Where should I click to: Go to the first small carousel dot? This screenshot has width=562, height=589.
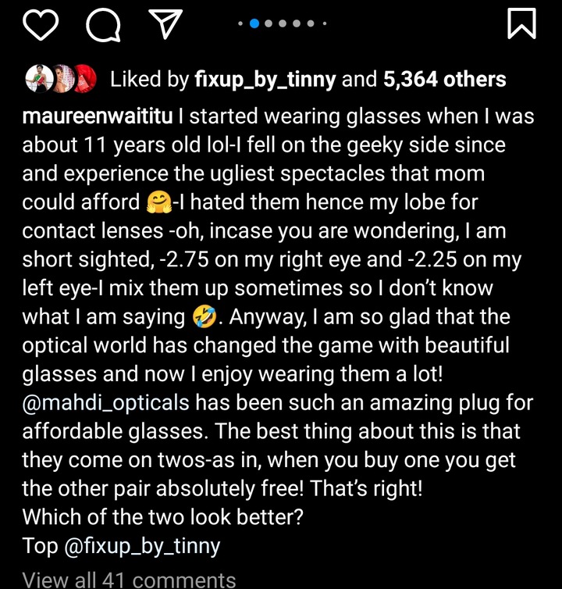click(x=240, y=23)
